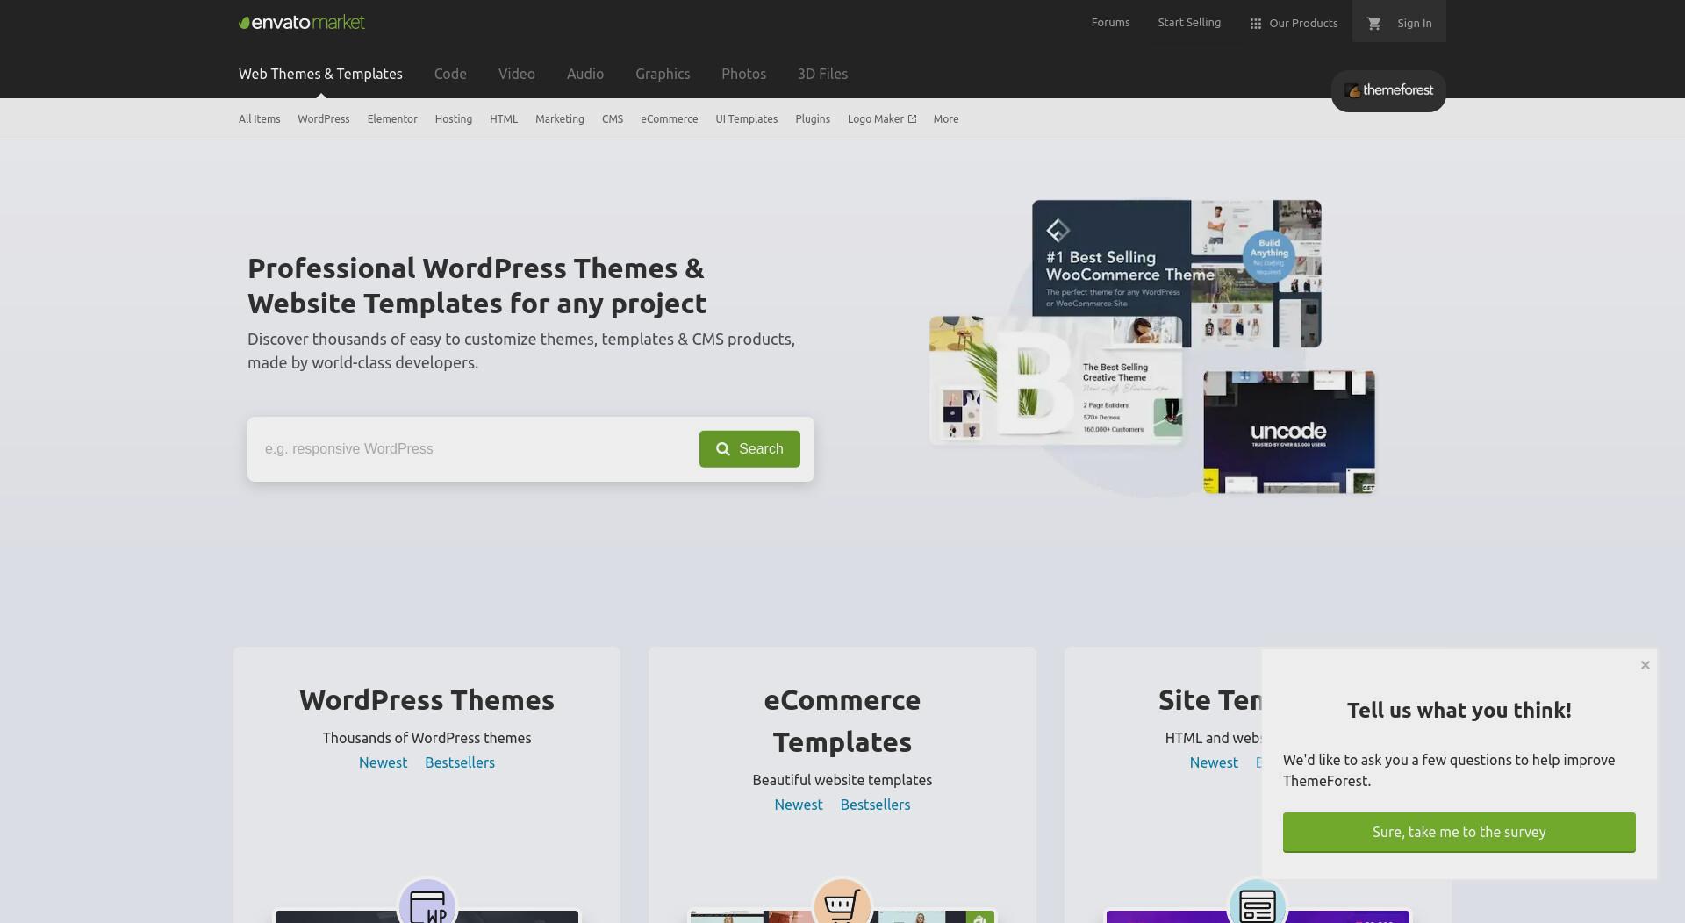This screenshot has width=1685, height=923.
Task: Open the CMS submenu item
Action: [x=613, y=119]
